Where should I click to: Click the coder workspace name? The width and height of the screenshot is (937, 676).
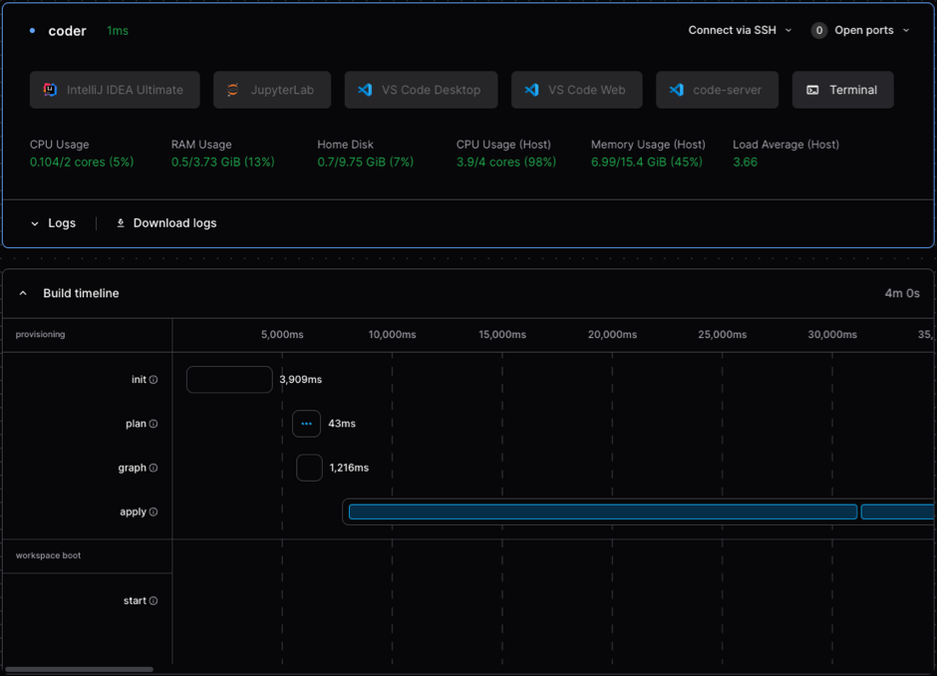67,31
